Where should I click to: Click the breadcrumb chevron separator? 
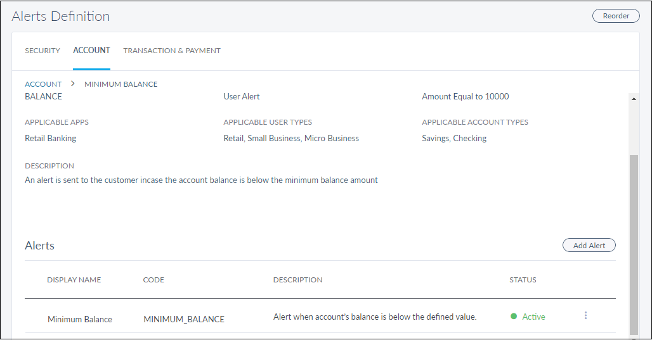(73, 84)
